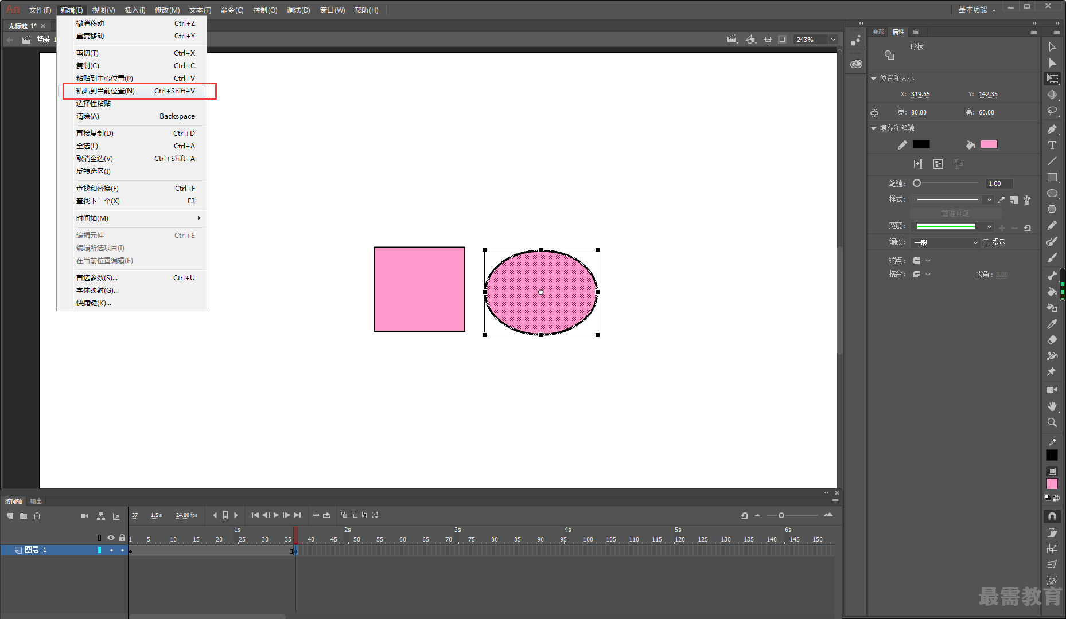Choose 直接复制(D) from edit menu
Viewport: 1066px width, 619px height.
135,134
